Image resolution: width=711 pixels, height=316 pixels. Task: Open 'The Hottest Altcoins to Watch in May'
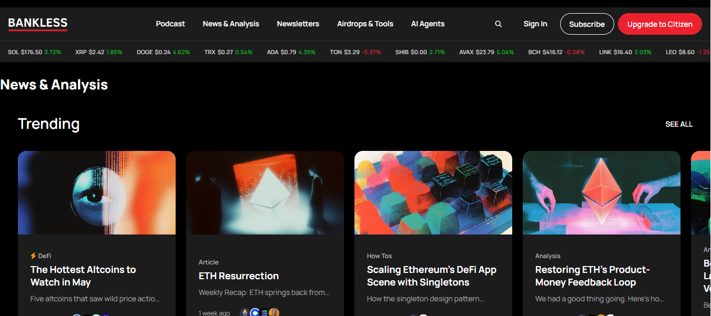(83, 276)
